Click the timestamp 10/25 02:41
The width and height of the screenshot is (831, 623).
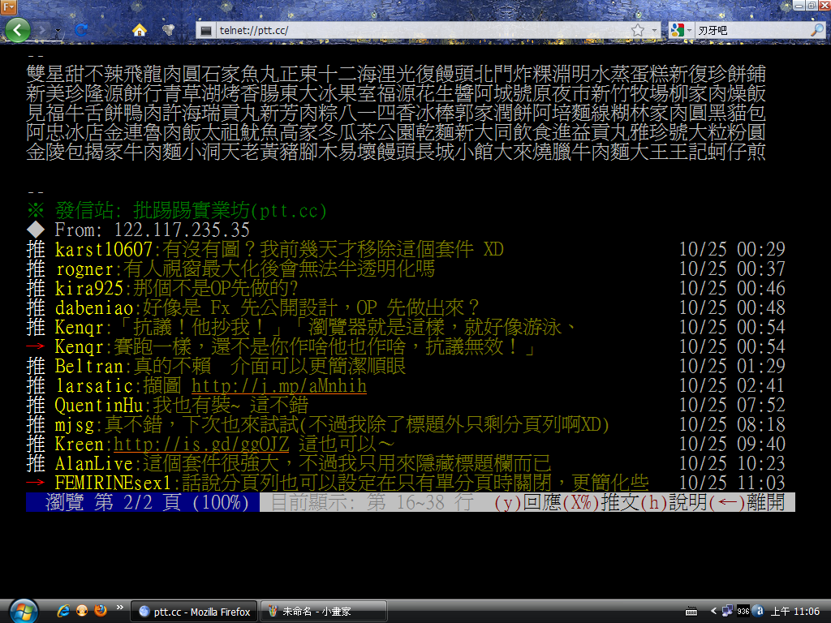click(x=732, y=385)
